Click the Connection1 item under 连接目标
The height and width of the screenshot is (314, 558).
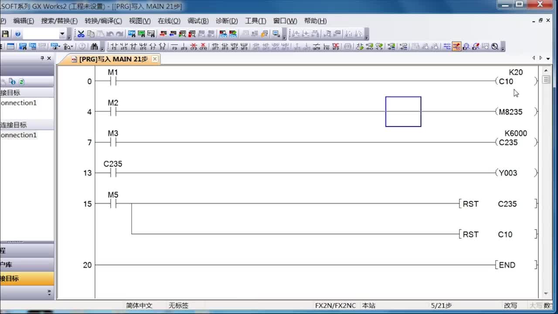pos(18,135)
